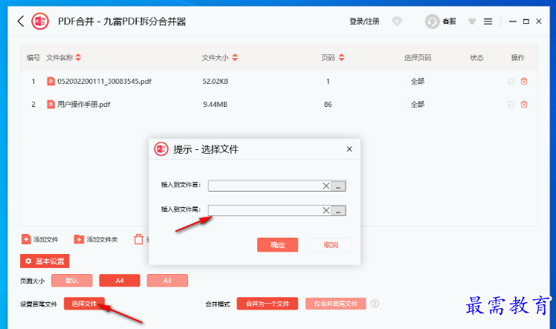The width and height of the screenshot is (556, 329).
Task: Click 基本设置 button
Action: coord(45,261)
